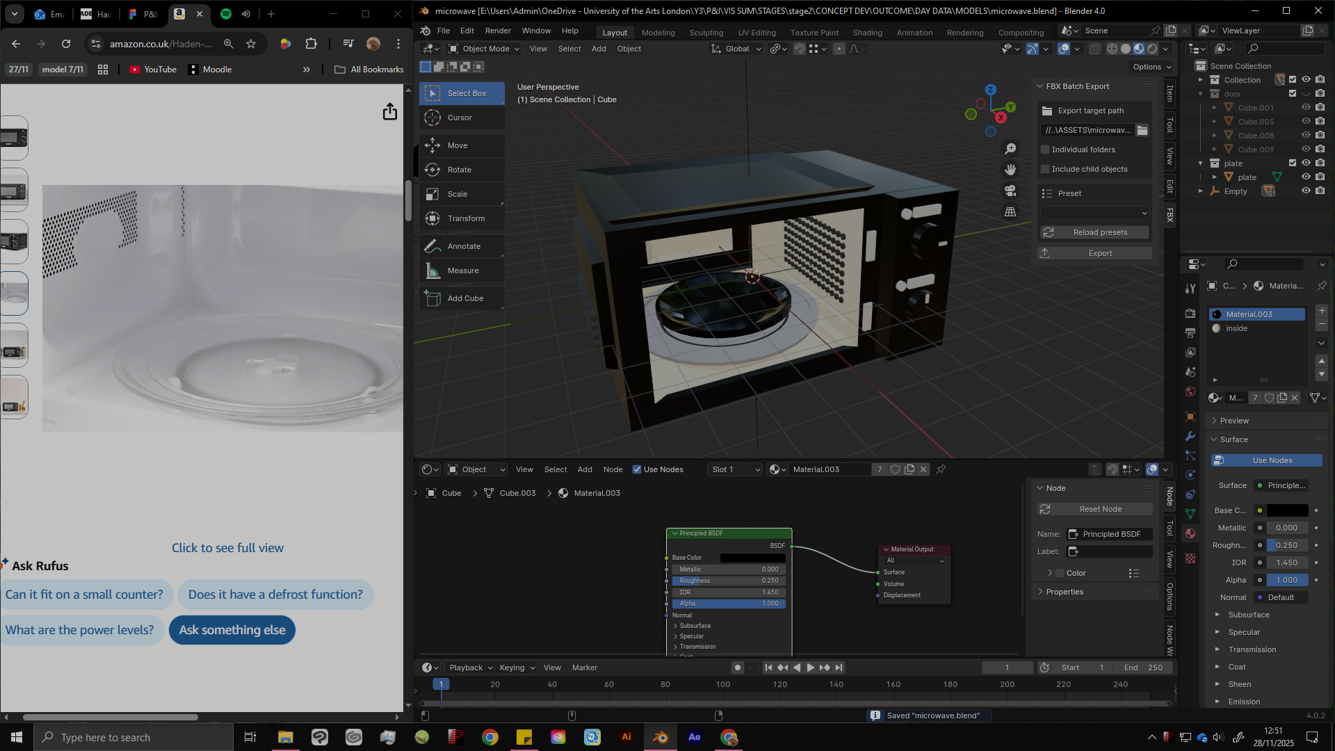The height and width of the screenshot is (751, 1335).
Task: Enable Individual folders checkbox
Action: click(x=1045, y=150)
